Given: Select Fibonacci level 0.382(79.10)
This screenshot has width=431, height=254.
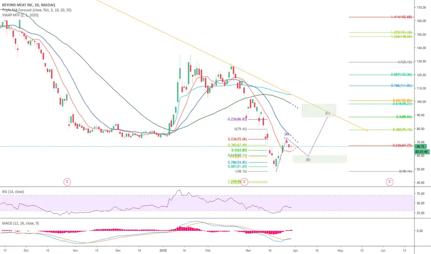Looking at the screenshot, I should coord(402,130).
